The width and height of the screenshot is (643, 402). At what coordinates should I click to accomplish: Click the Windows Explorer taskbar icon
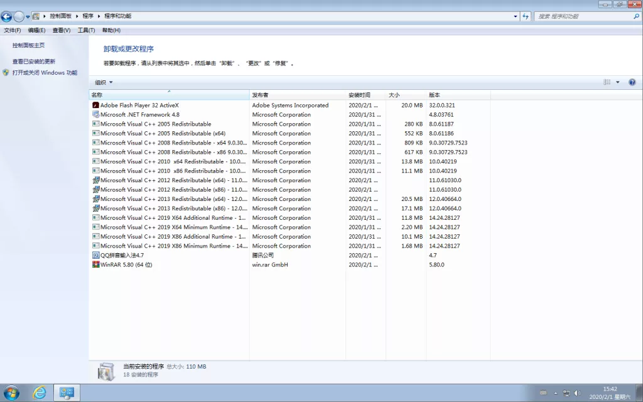coord(66,392)
